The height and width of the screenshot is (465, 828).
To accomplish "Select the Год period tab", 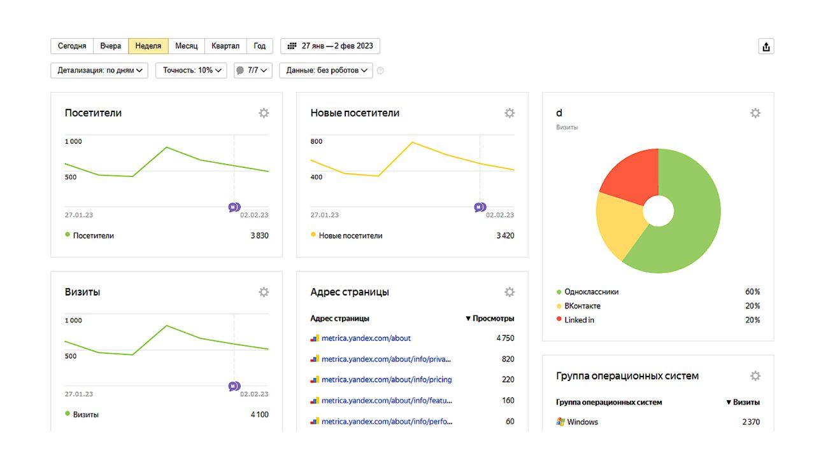I will pos(260,46).
